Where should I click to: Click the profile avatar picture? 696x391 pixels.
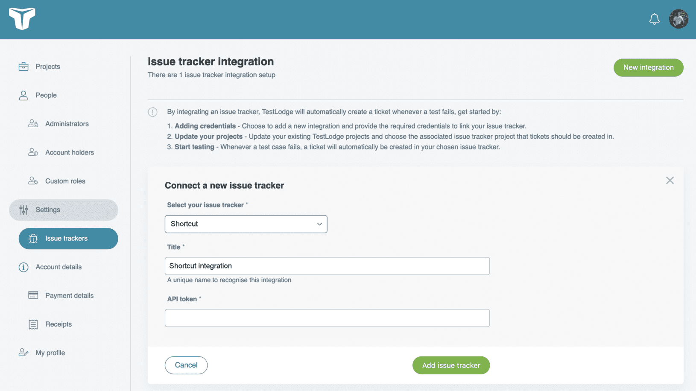678,19
